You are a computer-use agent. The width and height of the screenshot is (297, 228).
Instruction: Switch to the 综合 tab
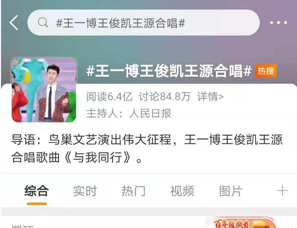(36, 191)
